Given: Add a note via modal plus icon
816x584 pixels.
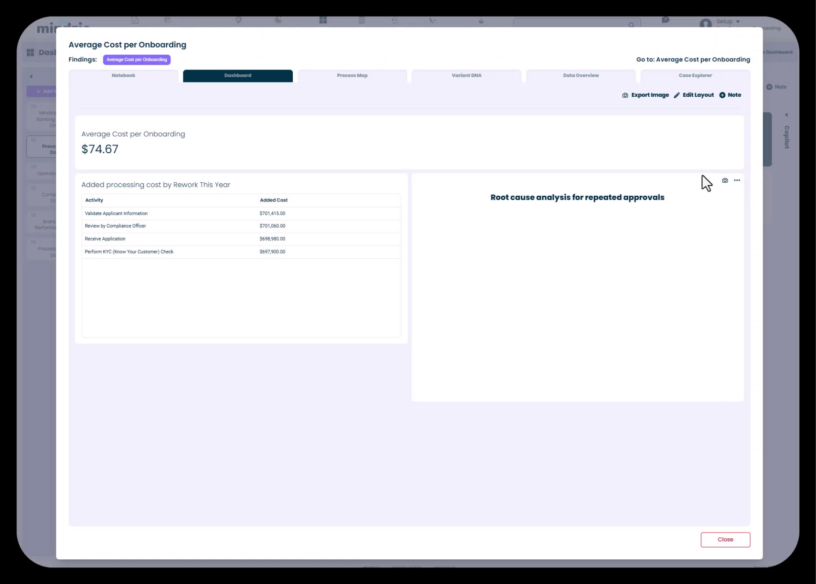Looking at the screenshot, I should coord(722,95).
